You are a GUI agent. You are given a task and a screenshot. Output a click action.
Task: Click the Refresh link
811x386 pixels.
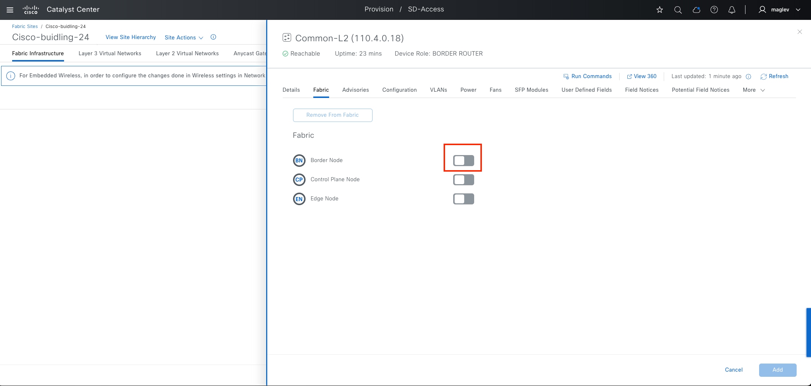click(779, 77)
